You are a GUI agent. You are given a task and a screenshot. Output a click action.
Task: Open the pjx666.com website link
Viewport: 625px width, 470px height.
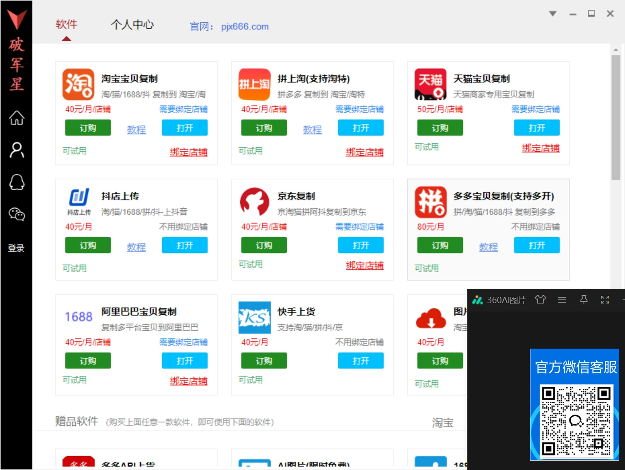pyautogui.click(x=245, y=26)
